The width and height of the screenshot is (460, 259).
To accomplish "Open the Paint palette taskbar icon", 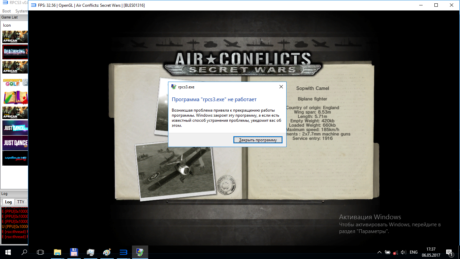I will point(107,252).
